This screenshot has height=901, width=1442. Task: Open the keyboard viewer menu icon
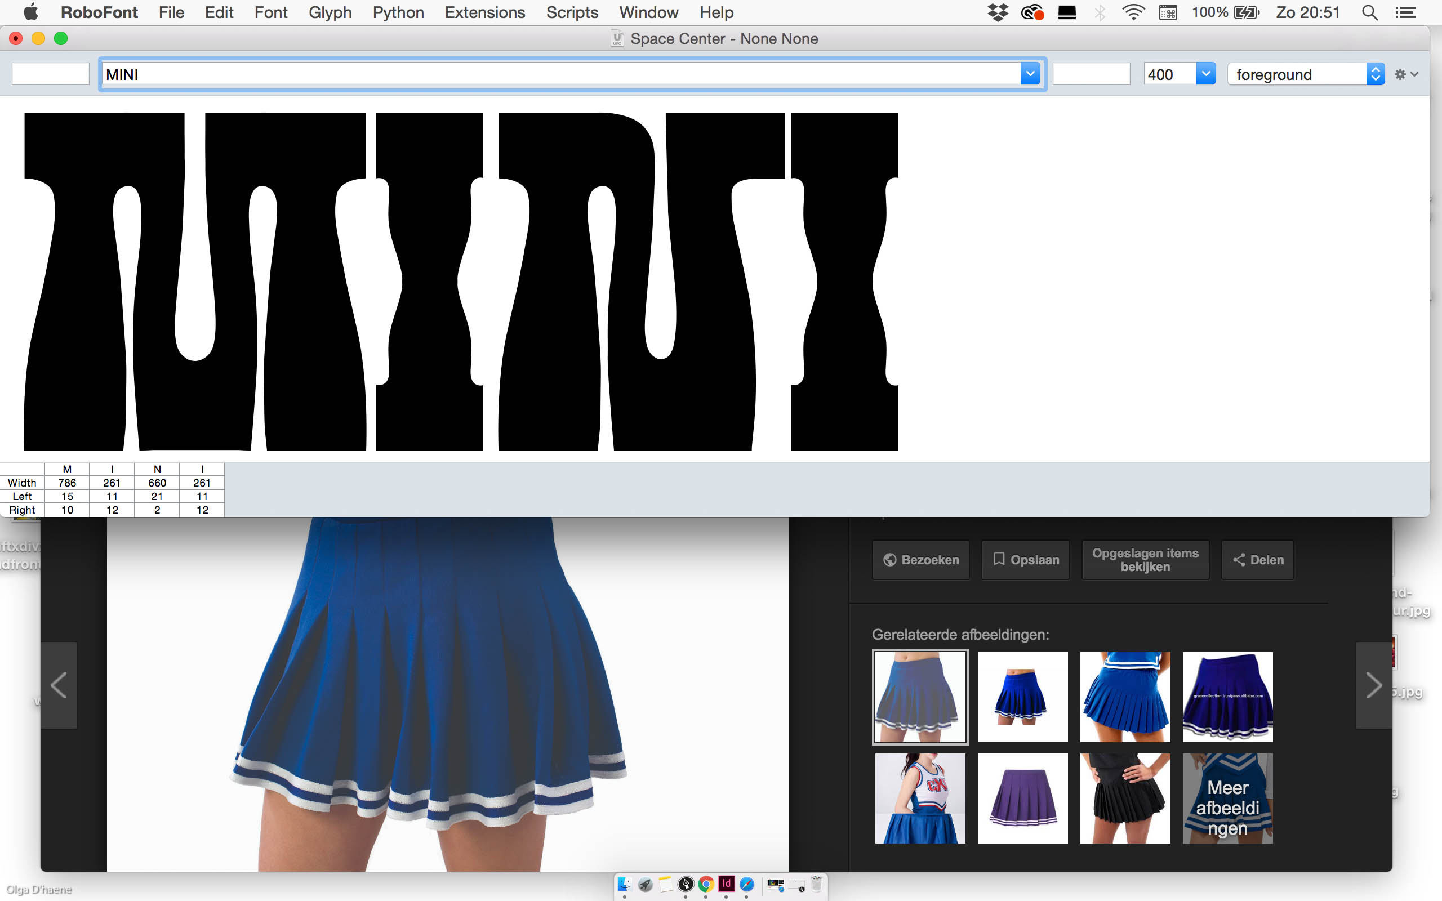(1168, 12)
